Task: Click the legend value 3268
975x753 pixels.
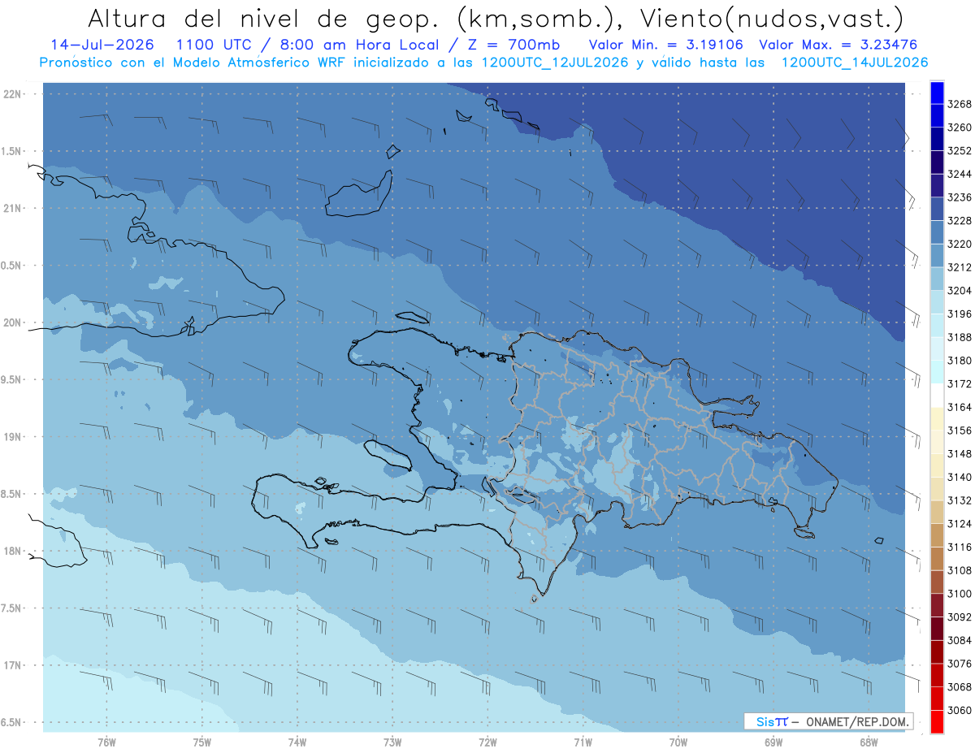Action: click(x=960, y=104)
